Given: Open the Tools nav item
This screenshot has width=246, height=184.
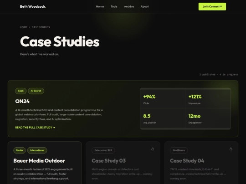Looking at the screenshot, I should click(114, 6).
